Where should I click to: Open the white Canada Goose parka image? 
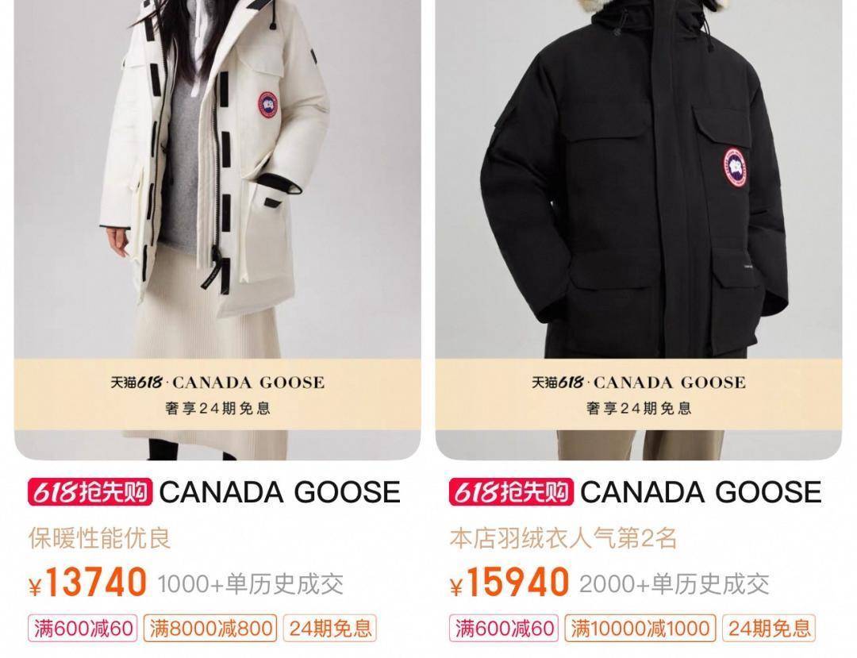[x=217, y=229]
